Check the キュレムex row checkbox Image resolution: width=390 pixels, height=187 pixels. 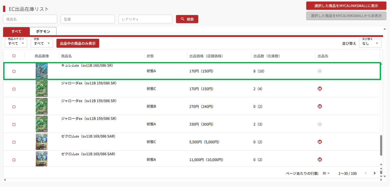[14, 71]
